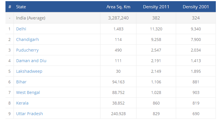This screenshot has height=124, width=219.
Task: Select India's 2001 density 324
Action: pyautogui.click(x=196, y=18)
